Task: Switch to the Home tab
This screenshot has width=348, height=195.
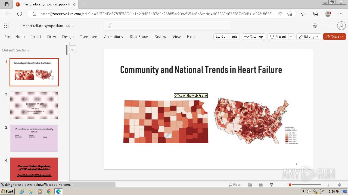Action: pyautogui.click(x=20, y=37)
